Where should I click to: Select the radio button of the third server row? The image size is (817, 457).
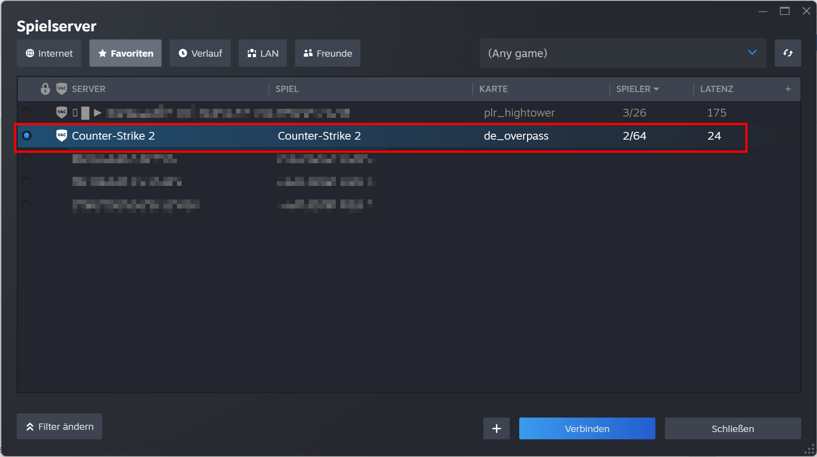pos(27,159)
